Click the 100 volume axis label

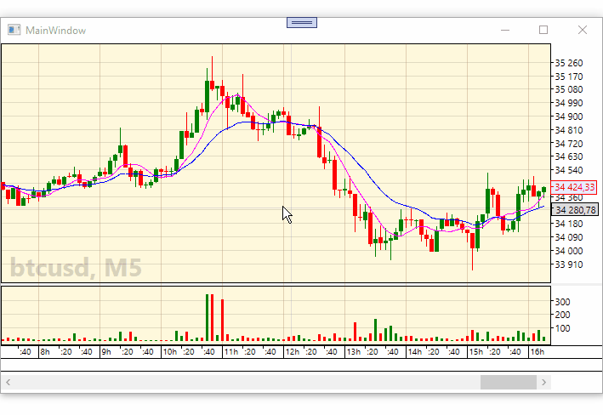coord(562,328)
